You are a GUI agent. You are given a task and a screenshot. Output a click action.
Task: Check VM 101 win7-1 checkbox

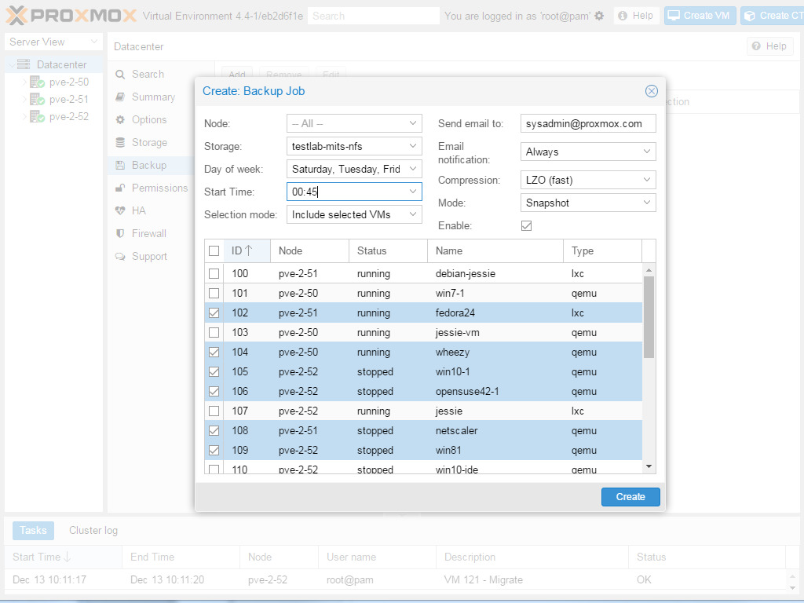click(x=214, y=294)
